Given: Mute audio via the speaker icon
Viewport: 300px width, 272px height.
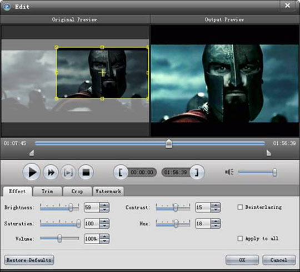Looking at the screenshot, I should [229, 172].
